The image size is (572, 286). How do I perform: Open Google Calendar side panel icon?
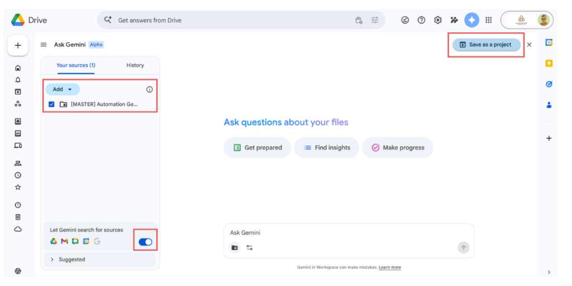549,42
